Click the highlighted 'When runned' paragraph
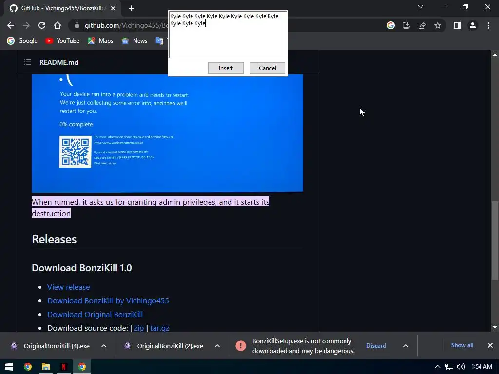The image size is (499, 374). pos(151,207)
